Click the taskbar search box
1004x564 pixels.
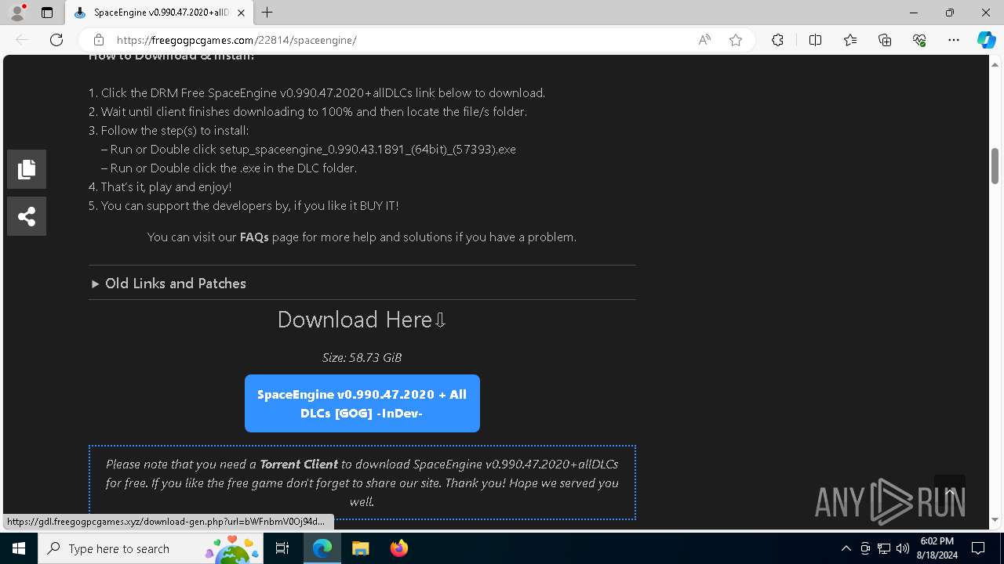151,548
